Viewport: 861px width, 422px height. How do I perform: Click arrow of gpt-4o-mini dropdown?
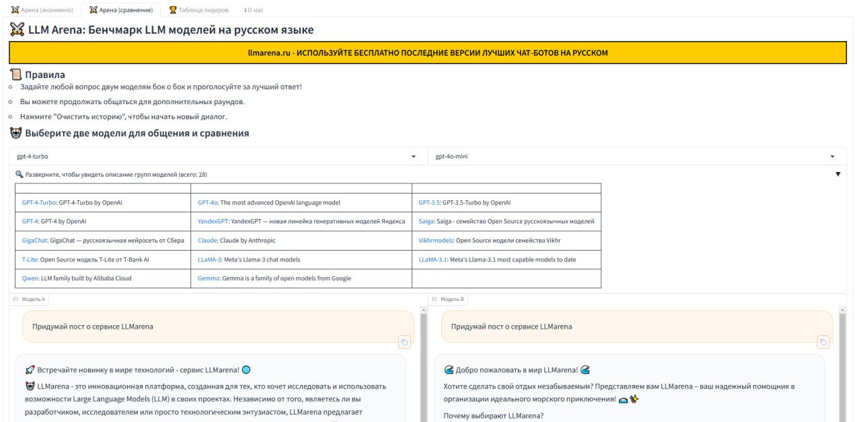point(833,157)
